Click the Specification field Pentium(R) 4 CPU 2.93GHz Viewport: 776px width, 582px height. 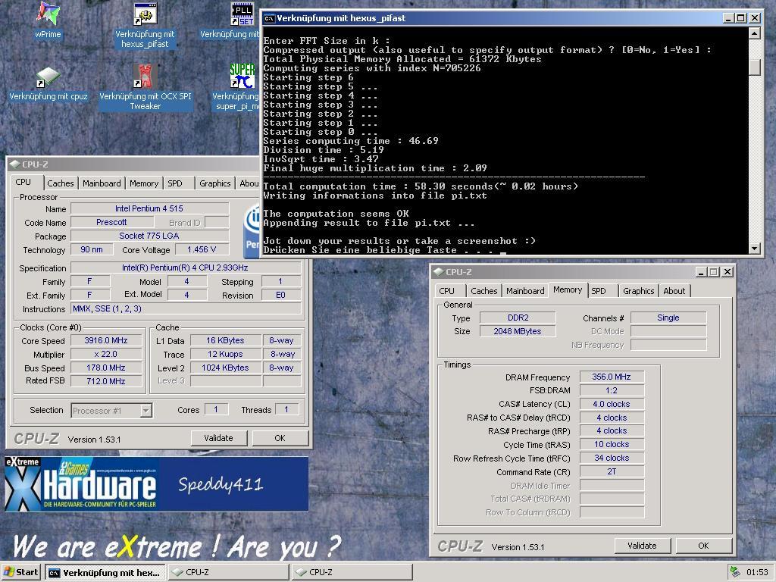point(186,268)
